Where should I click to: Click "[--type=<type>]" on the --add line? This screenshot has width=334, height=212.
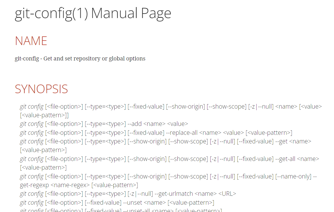[105, 124]
